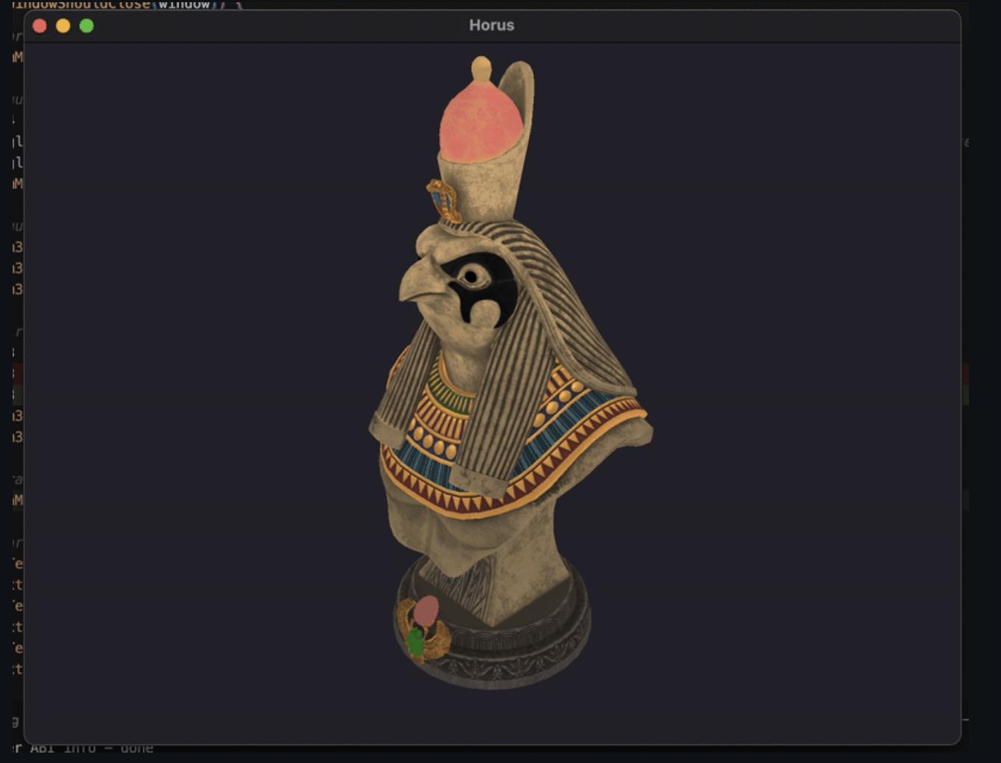Click the scarab emblem on the pedestal
The image size is (1001, 763).
coord(424,627)
